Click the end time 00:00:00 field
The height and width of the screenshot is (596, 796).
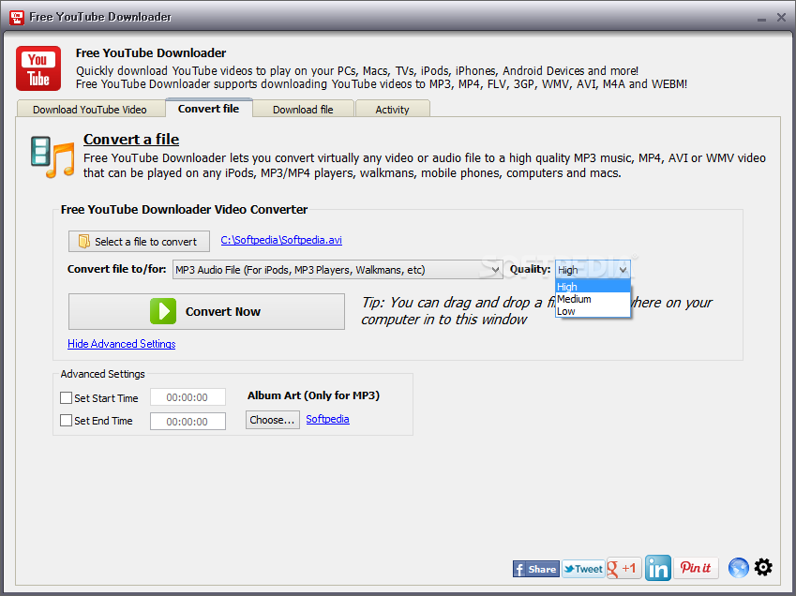(x=188, y=421)
